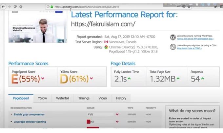Image resolution: width=223 pixels, height=133 pixels.
Task: Click the report date Sat, Aug 17, 2019
Action: (x=130, y=37)
